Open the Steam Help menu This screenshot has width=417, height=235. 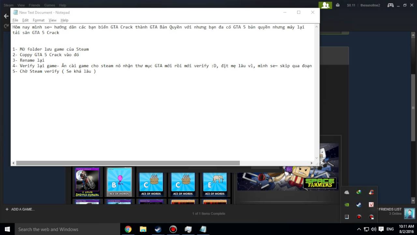pyautogui.click(x=63, y=5)
